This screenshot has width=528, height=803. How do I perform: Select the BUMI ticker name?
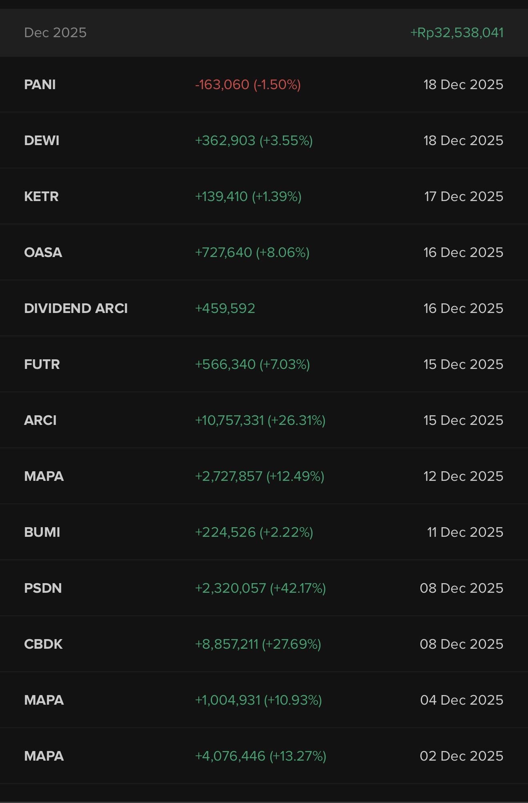pyautogui.click(x=42, y=532)
